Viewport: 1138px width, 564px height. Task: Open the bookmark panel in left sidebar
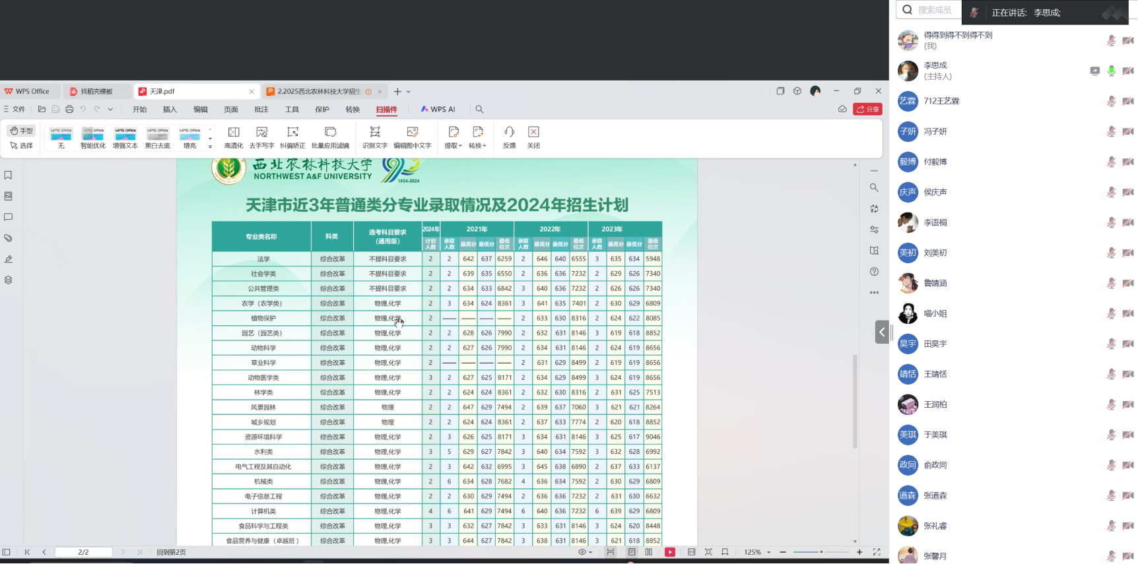click(x=9, y=175)
